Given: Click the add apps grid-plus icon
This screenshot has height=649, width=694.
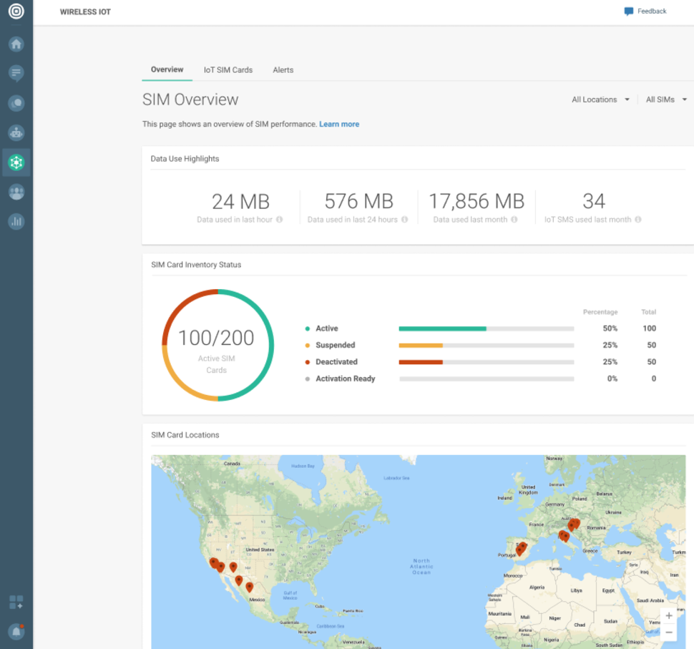Looking at the screenshot, I should point(16,602).
